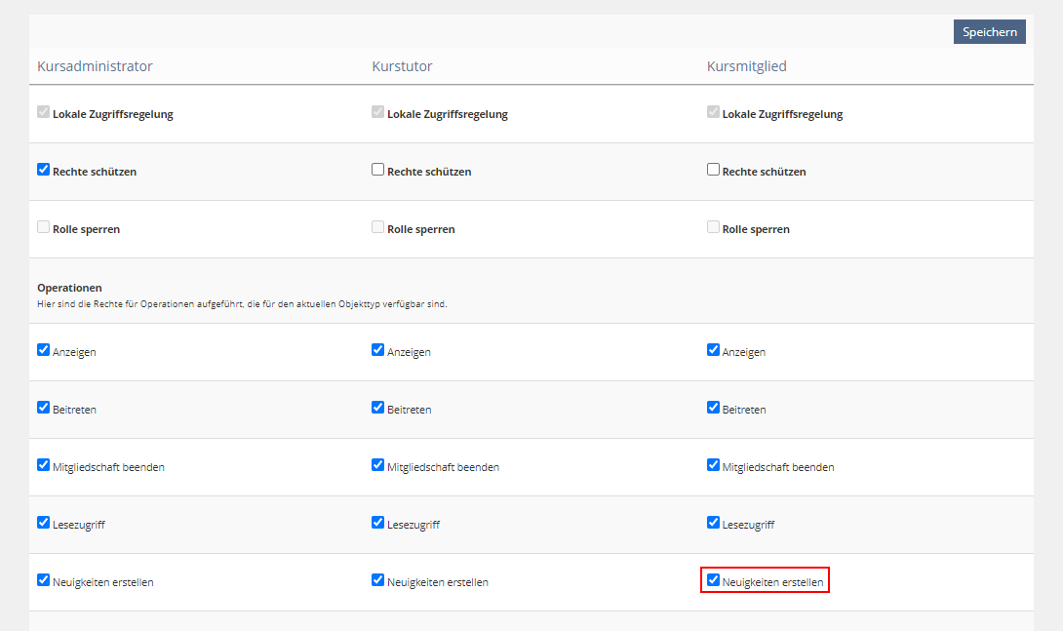
Task: Toggle Neuigkeiten erstellen for Kurstutor
Action: (x=378, y=580)
